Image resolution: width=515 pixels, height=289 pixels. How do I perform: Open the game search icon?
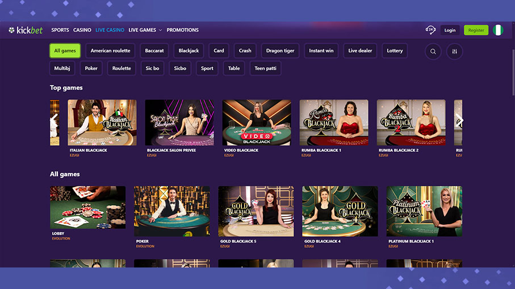point(433,52)
